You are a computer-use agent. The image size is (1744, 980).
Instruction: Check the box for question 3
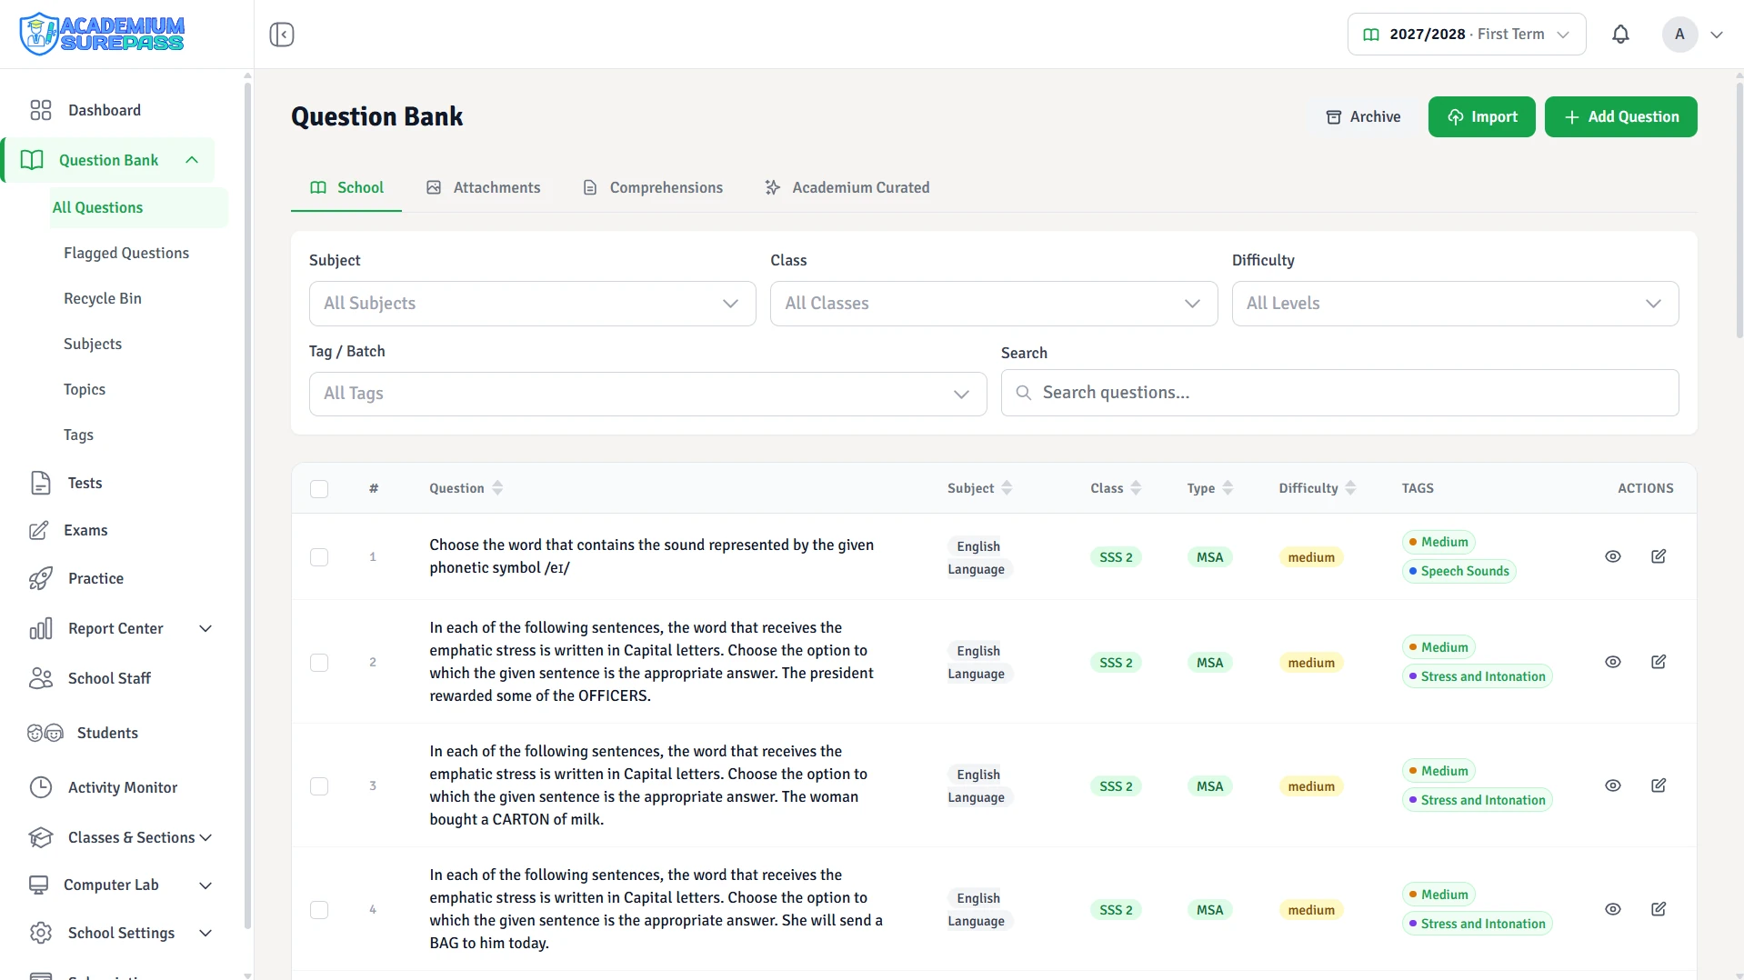click(x=319, y=786)
